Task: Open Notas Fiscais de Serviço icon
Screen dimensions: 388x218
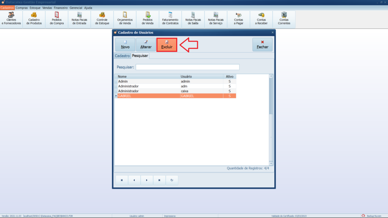Action: [x=216, y=19]
